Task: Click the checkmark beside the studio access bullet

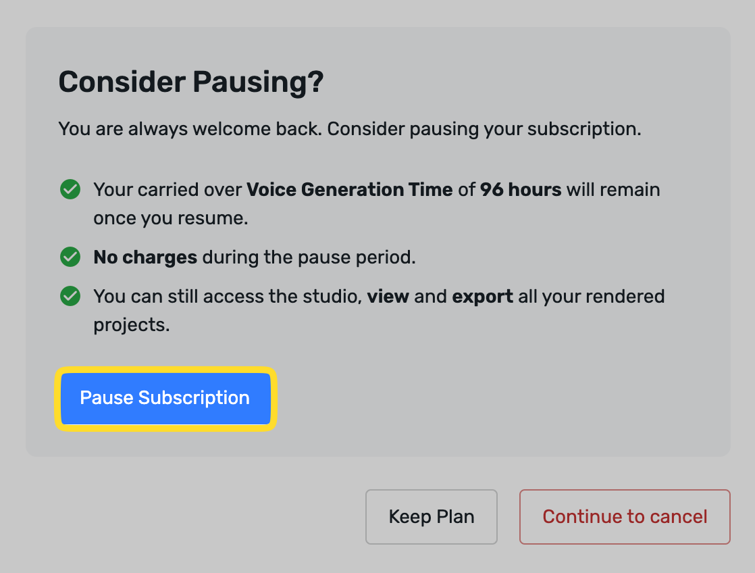Action: point(70,296)
